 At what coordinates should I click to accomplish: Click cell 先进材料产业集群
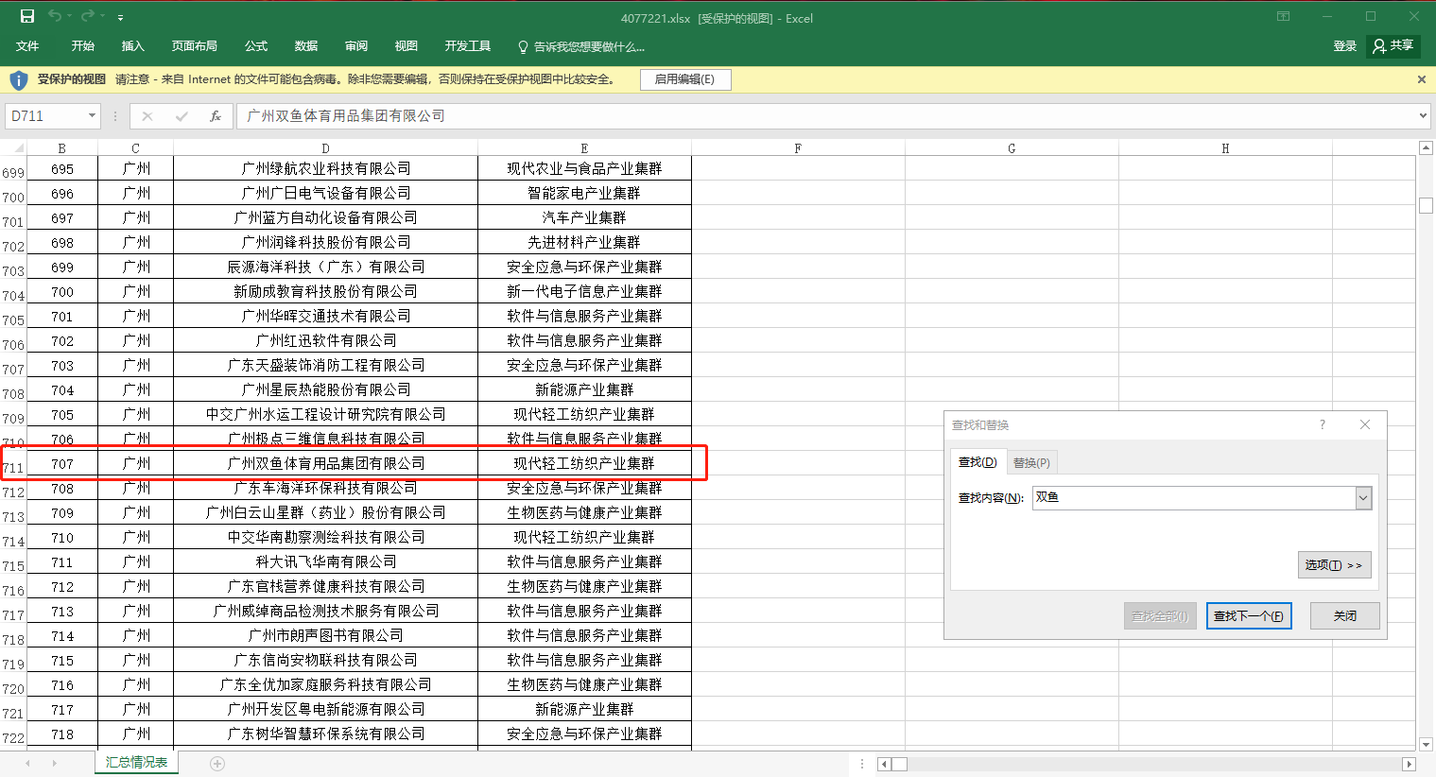(584, 242)
